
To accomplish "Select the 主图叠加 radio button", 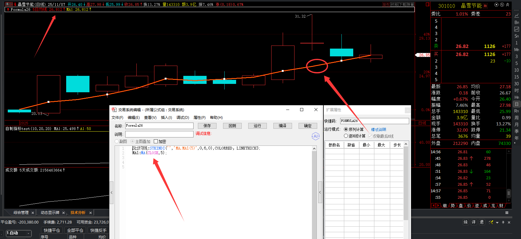I will tap(132, 141).
